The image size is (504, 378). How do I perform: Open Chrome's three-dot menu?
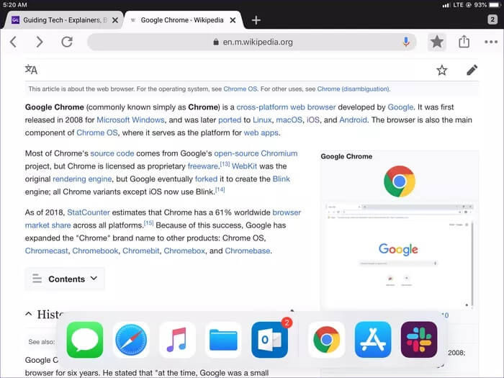(x=491, y=42)
